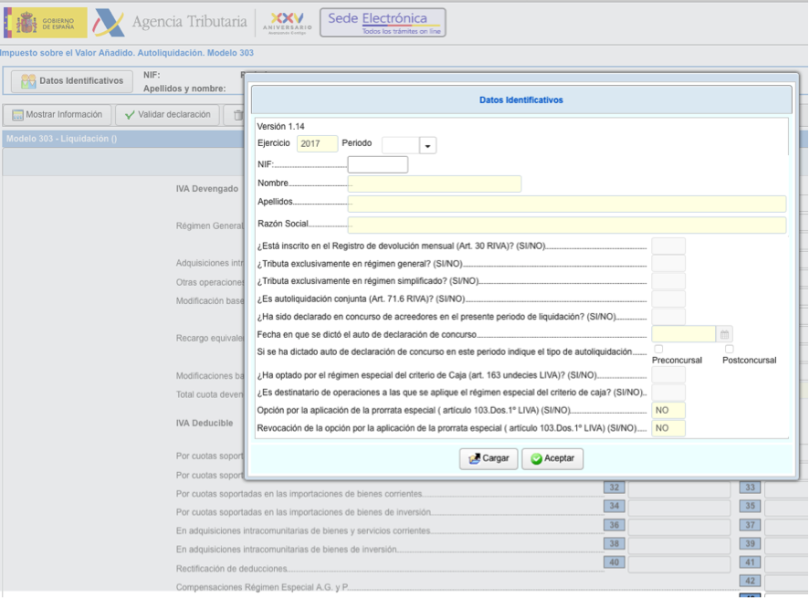Click the box number 34 label
Image resolution: width=809 pixels, height=598 pixels.
pyautogui.click(x=614, y=506)
